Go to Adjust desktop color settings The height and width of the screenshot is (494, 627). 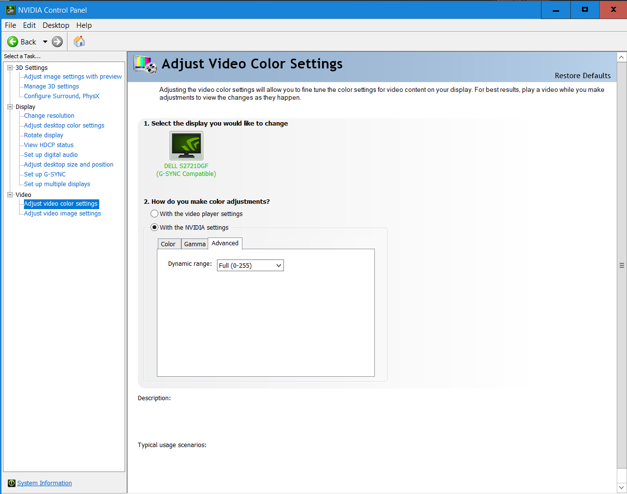[64, 126]
